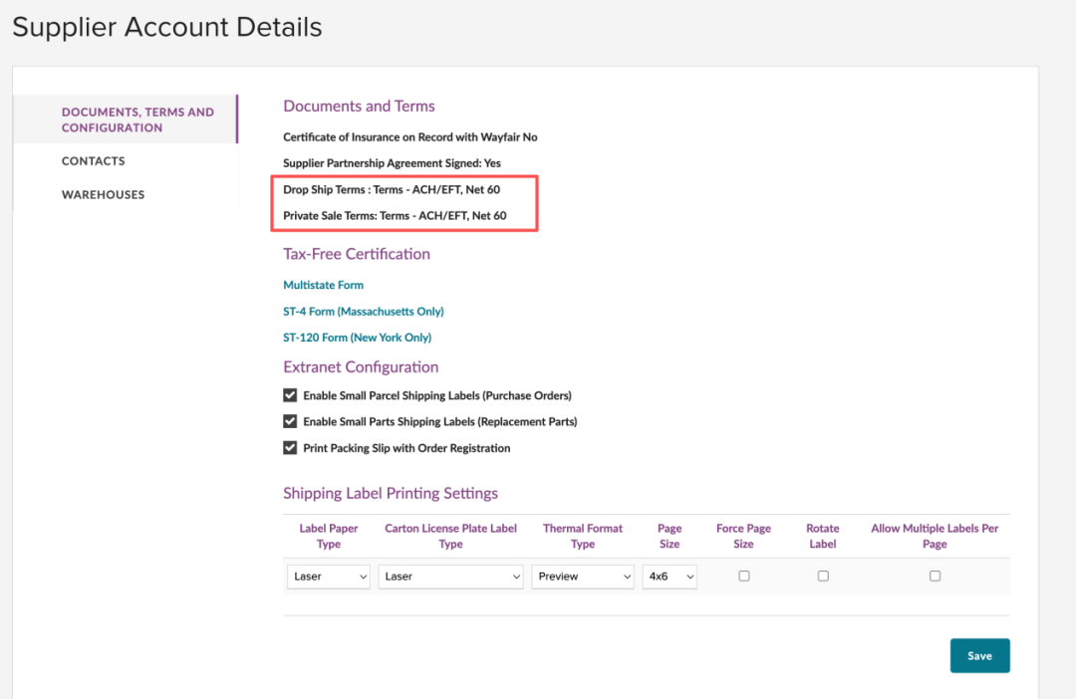Click the Documents and Terms heading
The image size is (1076, 699).
click(359, 107)
